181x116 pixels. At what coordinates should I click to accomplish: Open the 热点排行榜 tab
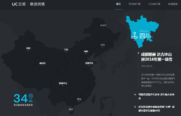pos(135,4)
